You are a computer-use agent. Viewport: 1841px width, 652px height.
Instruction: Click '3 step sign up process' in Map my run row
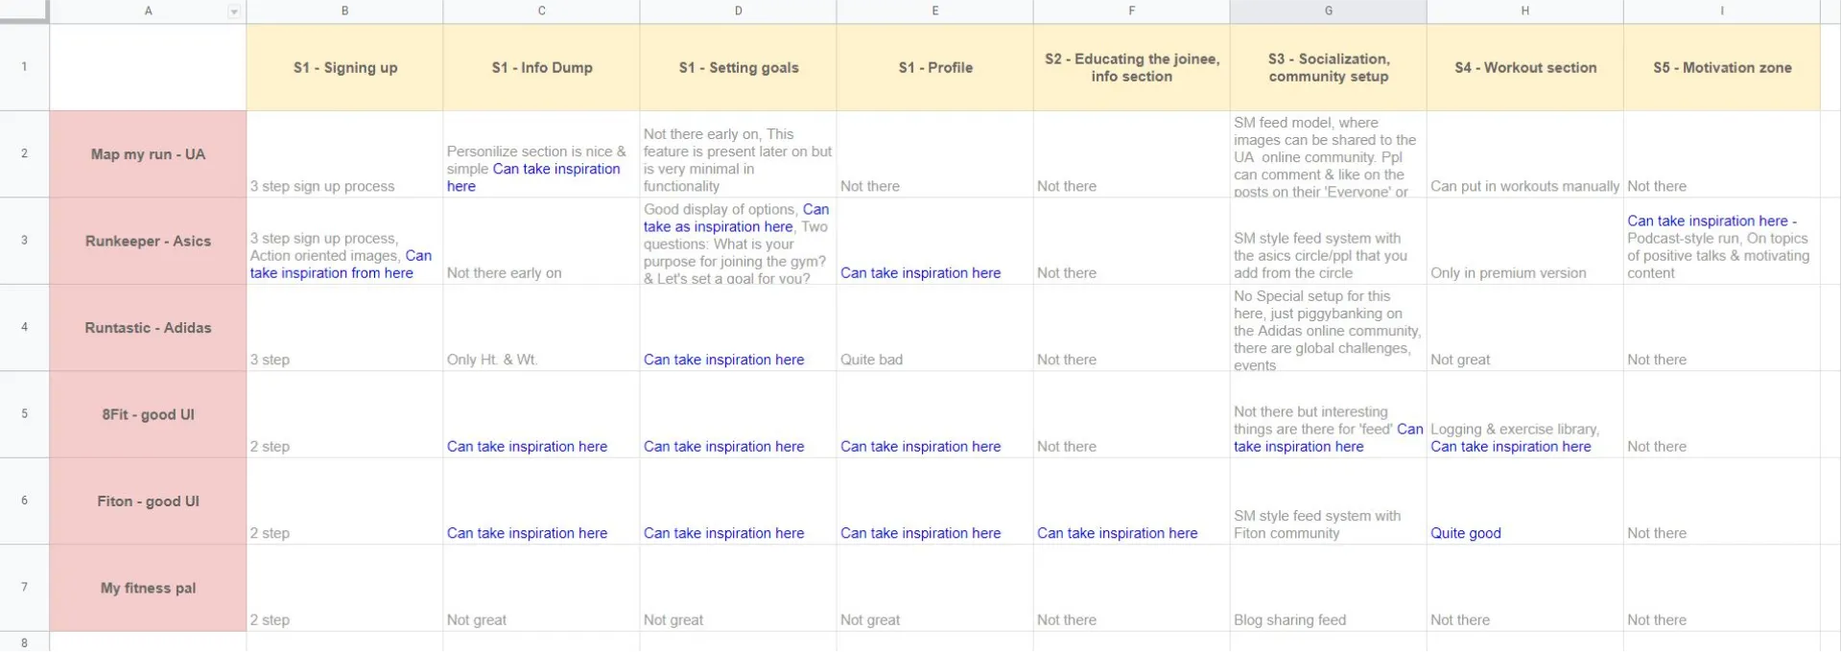click(344, 154)
